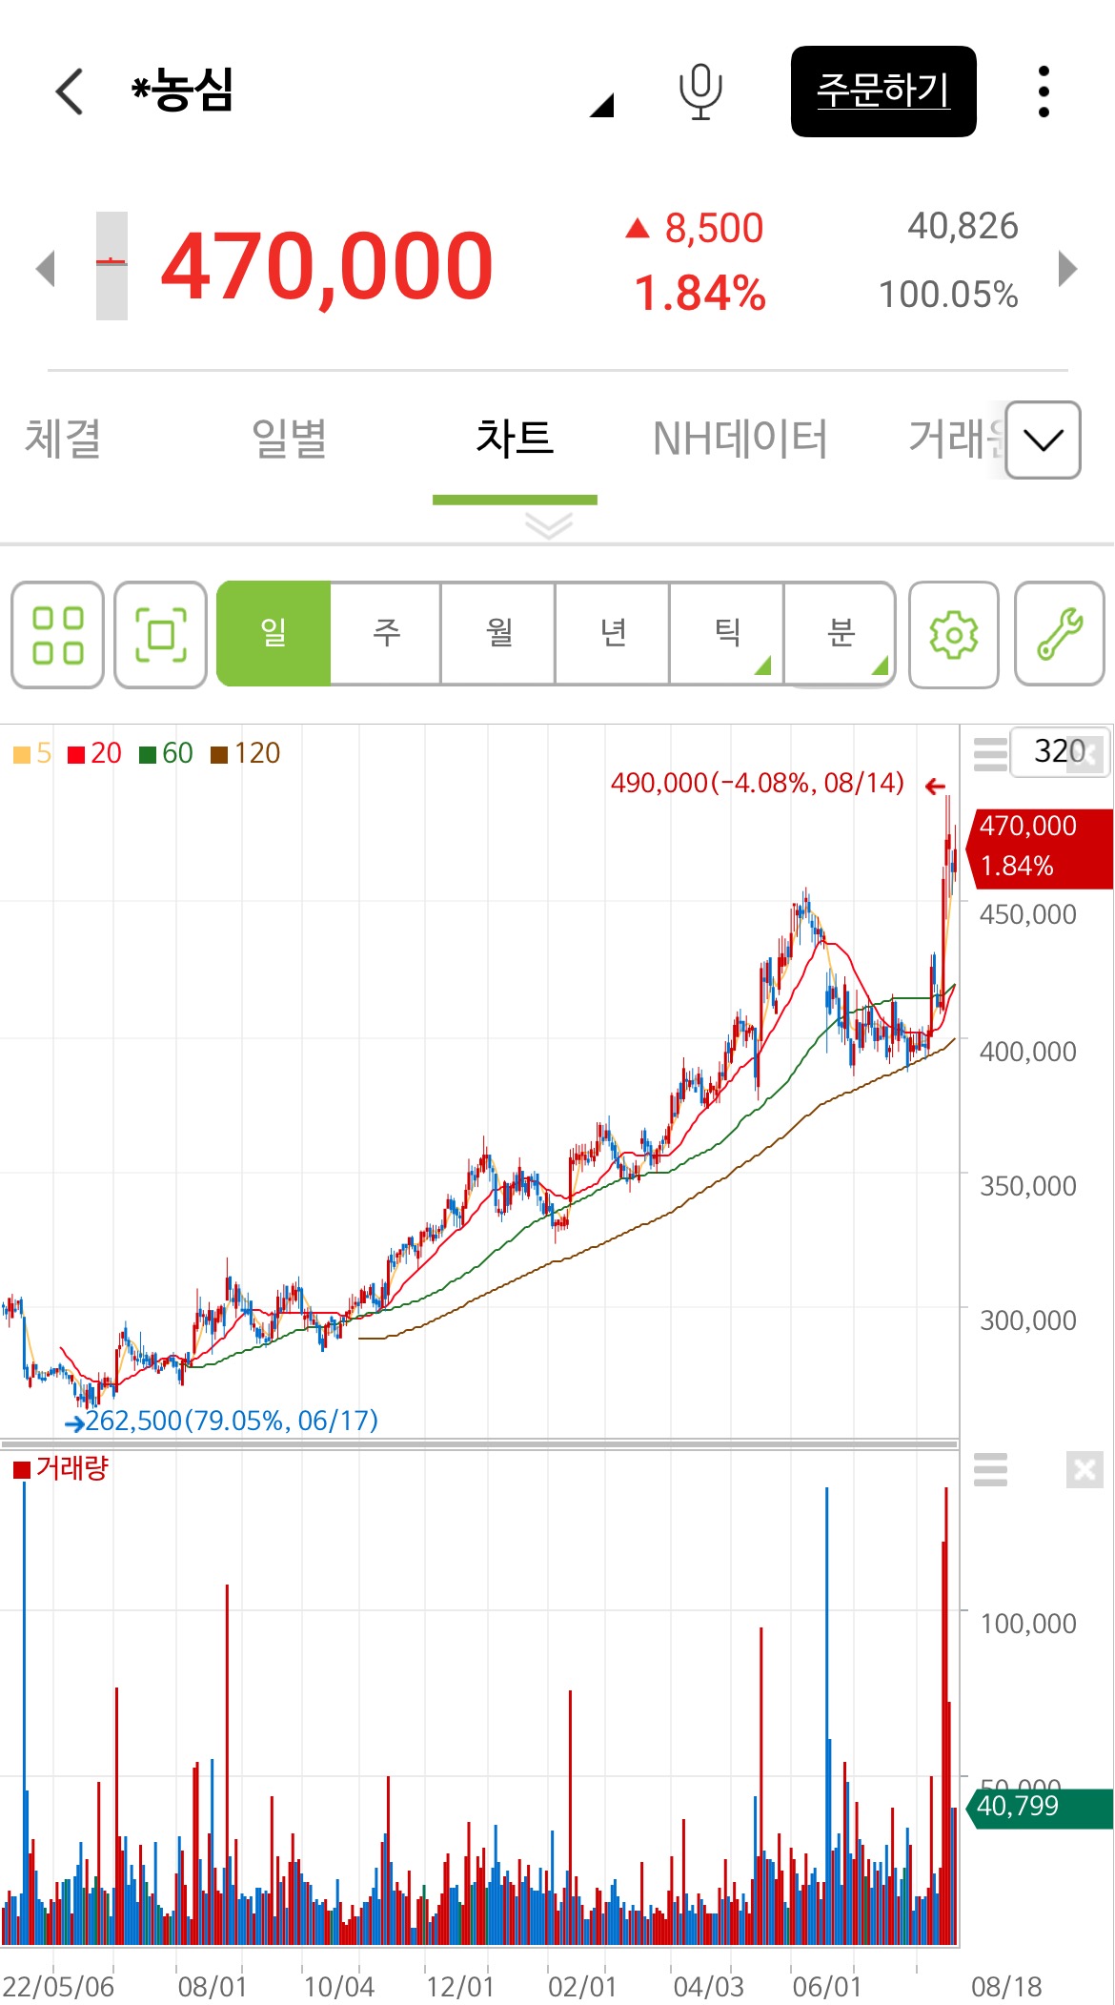Tap the 04/03 date axis label
Viewport: 1115px width, 2005px height.
coord(708,1987)
